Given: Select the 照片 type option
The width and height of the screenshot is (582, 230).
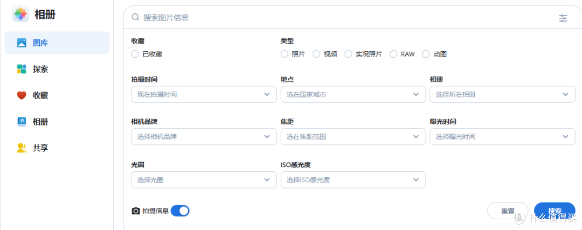Looking at the screenshot, I should [x=285, y=54].
